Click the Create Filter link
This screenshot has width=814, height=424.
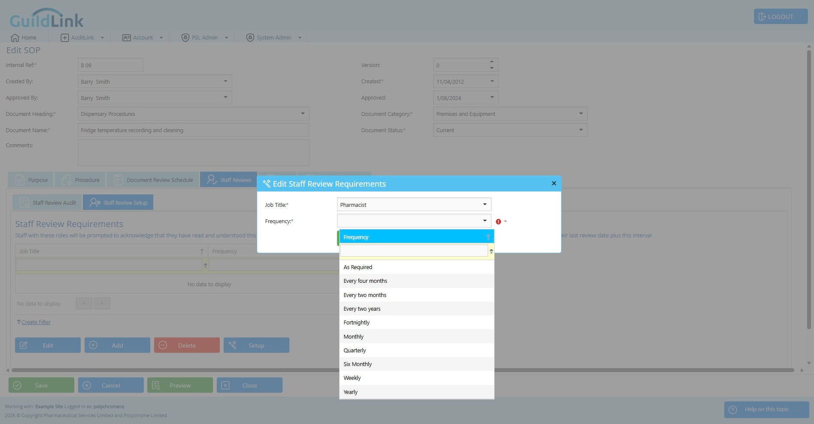36,322
